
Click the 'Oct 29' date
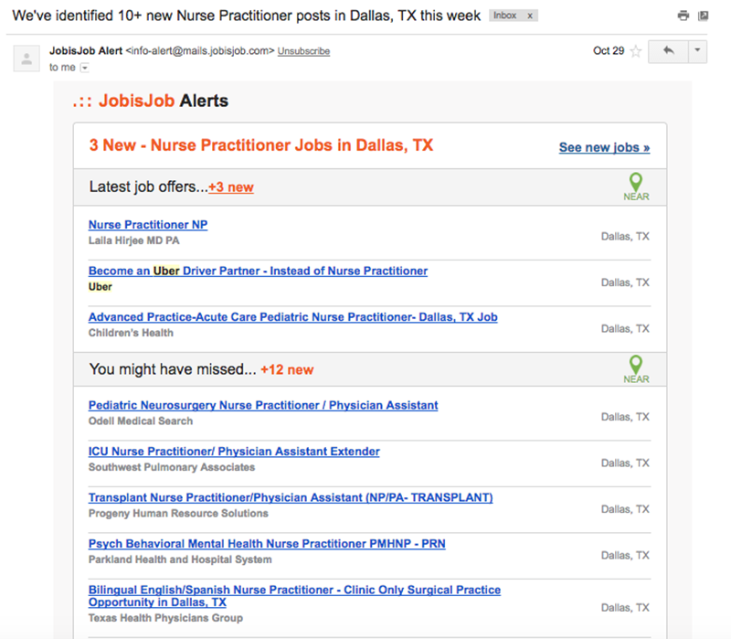pyautogui.click(x=609, y=51)
